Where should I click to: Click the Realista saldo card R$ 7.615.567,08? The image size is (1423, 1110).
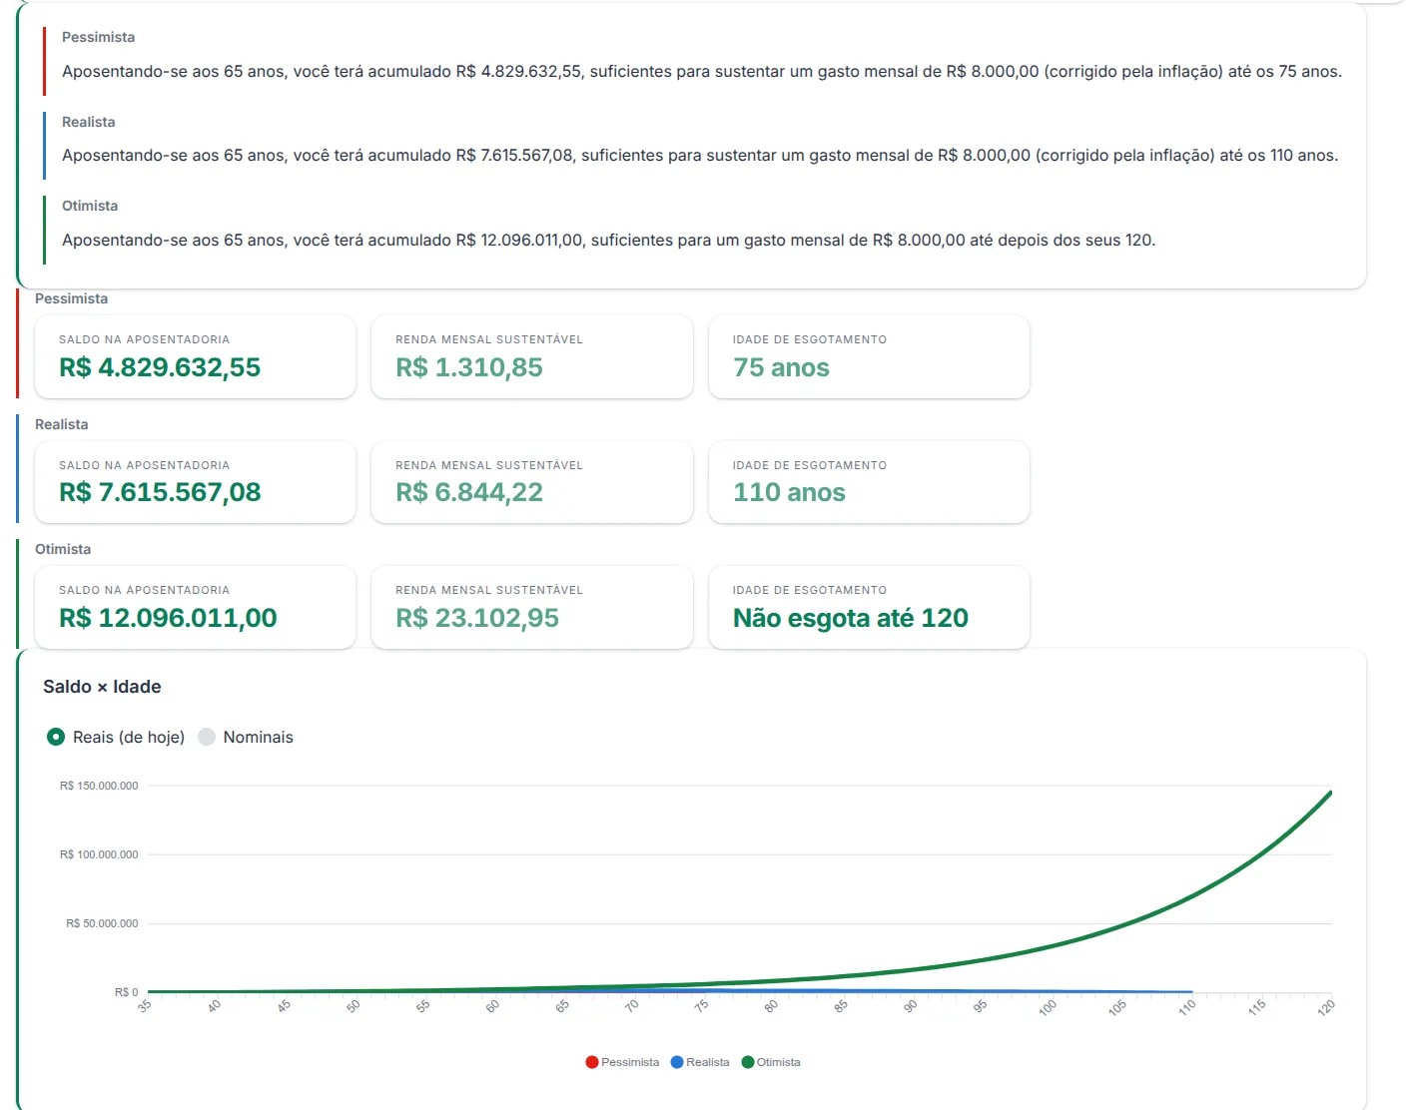tap(195, 482)
